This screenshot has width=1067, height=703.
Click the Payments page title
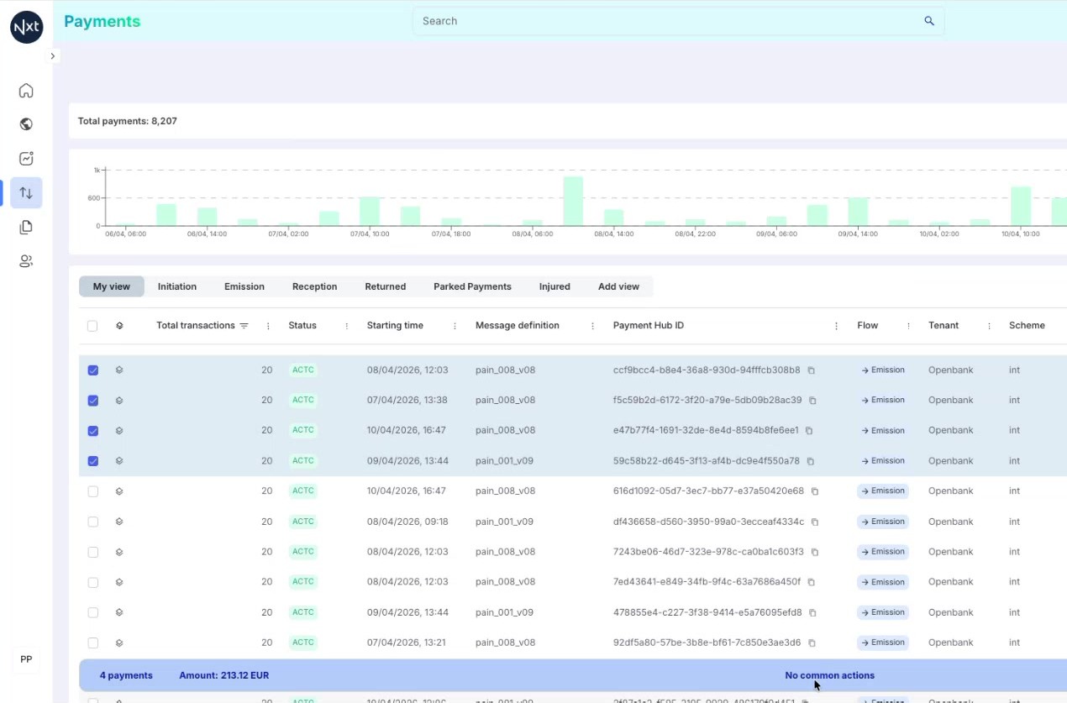(x=102, y=22)
